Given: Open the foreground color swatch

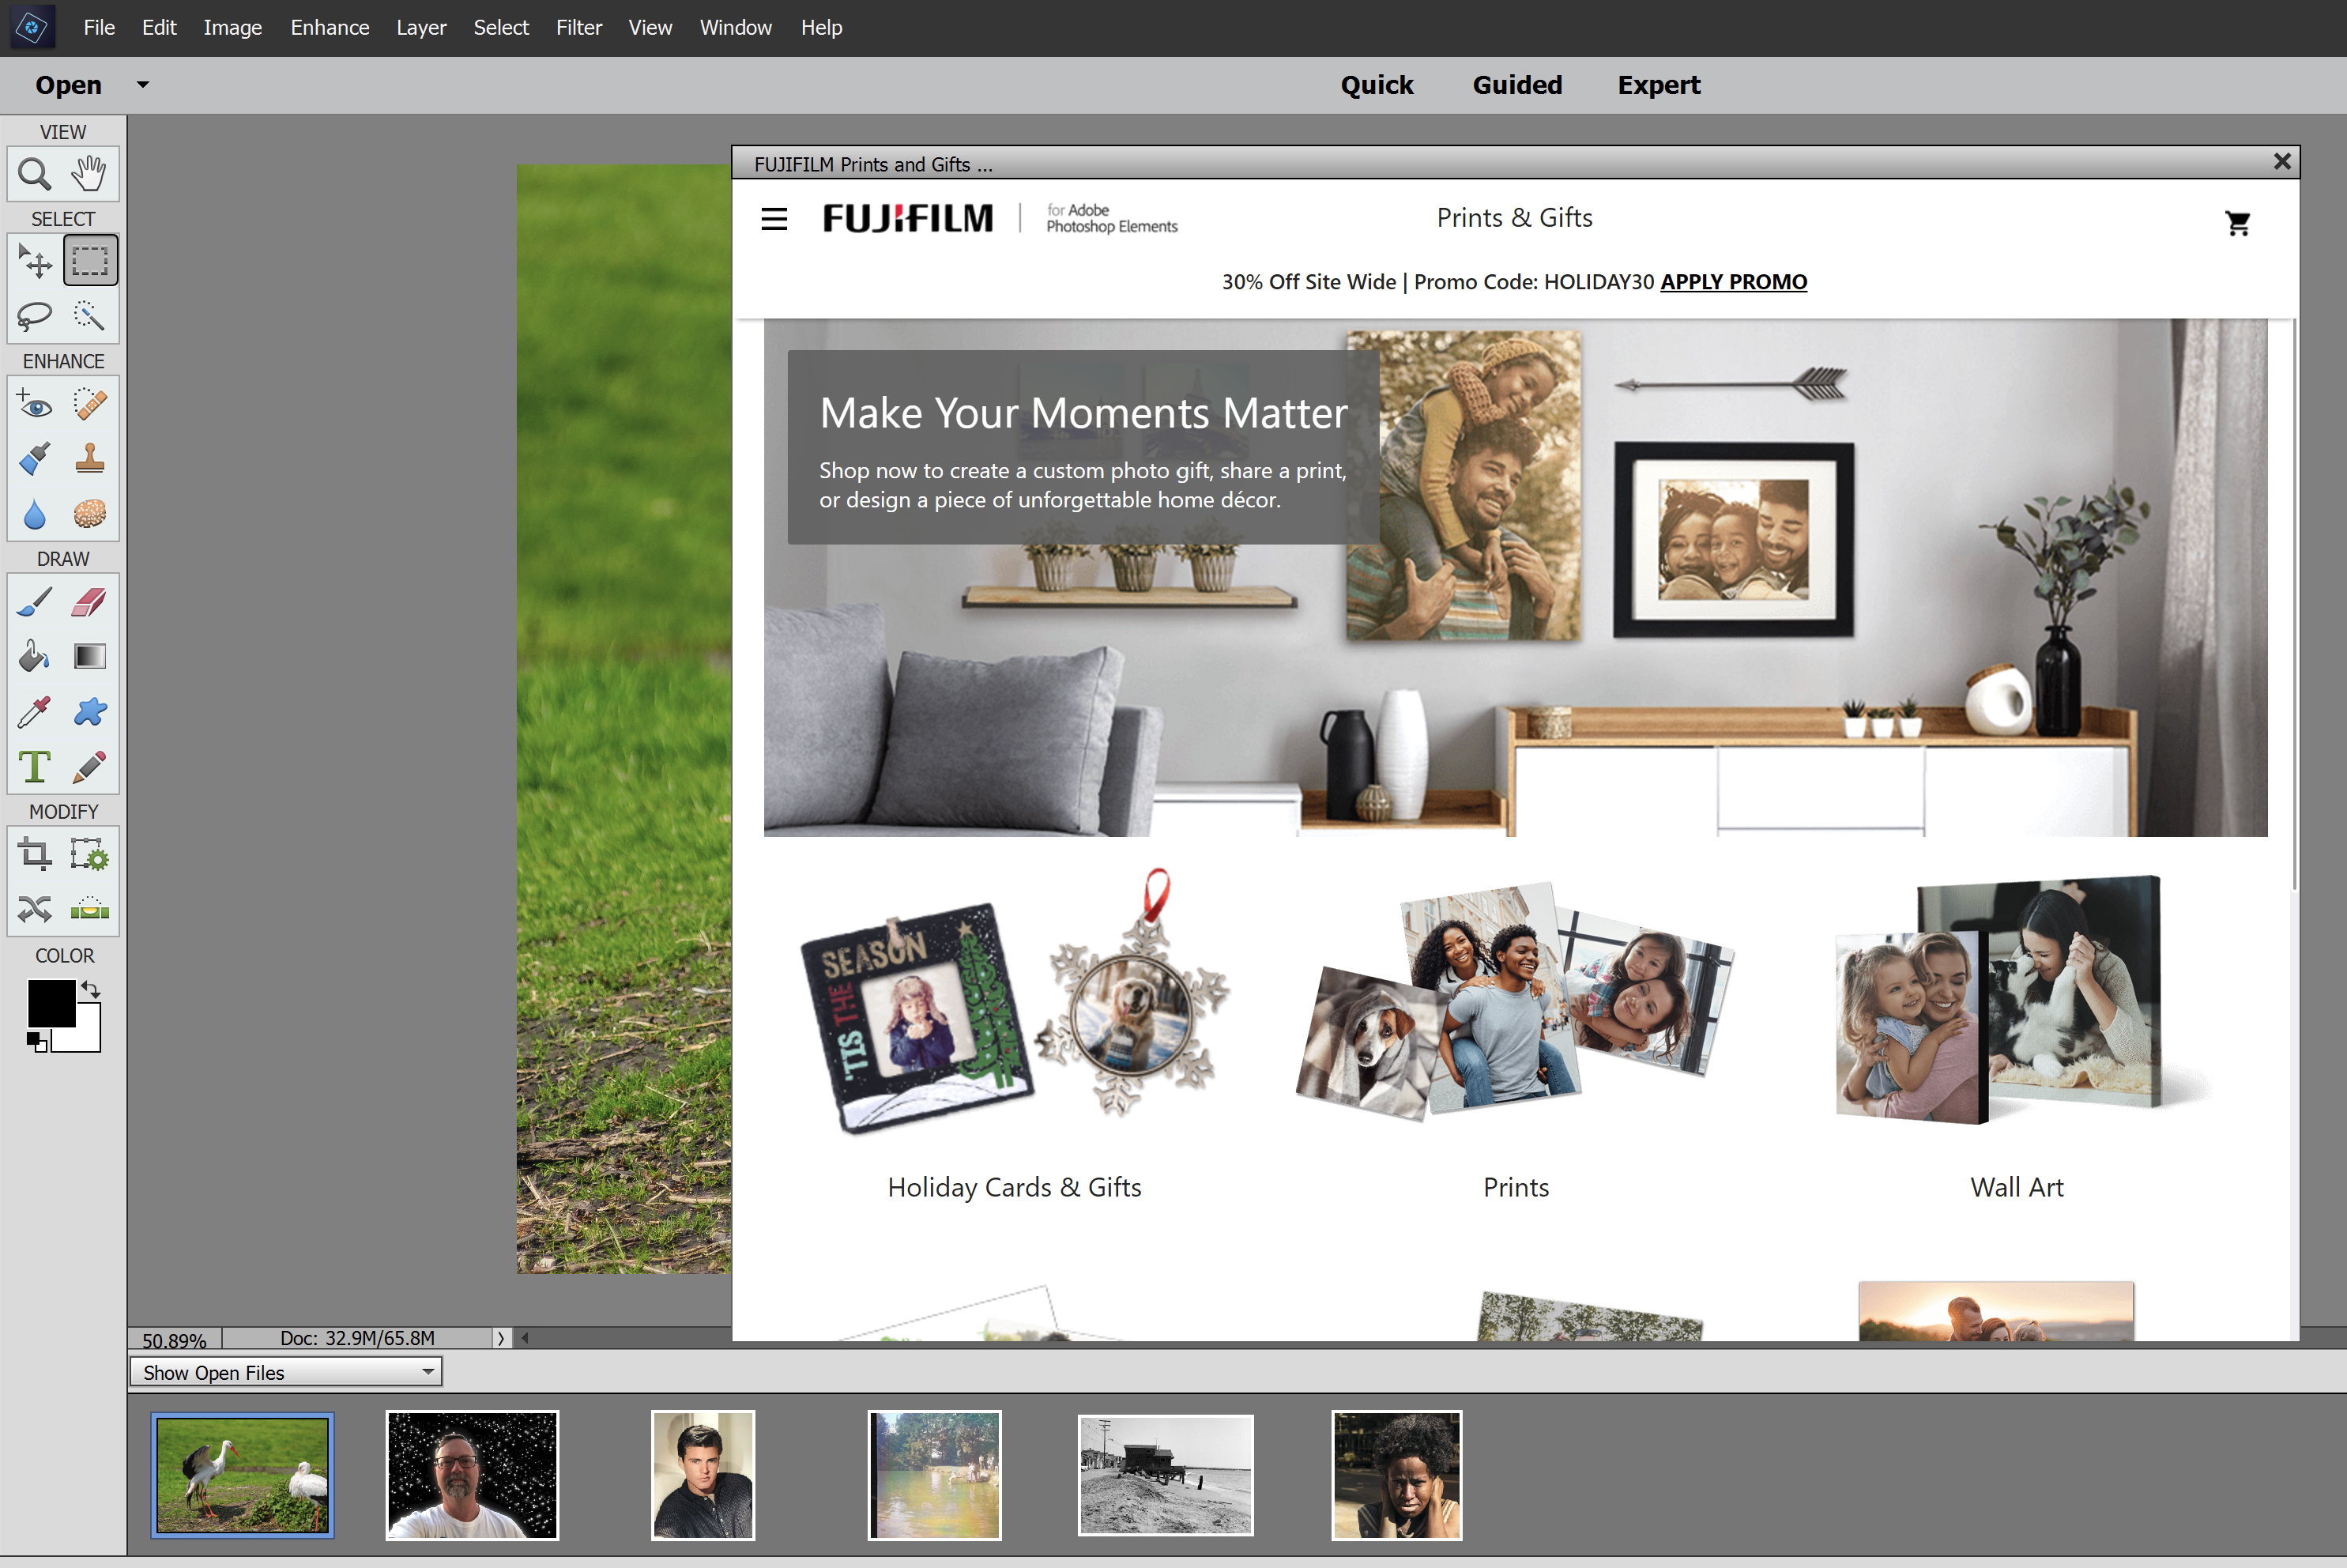Looking at the screenshot, I should pyautogui.click(x=52, y=1003).
